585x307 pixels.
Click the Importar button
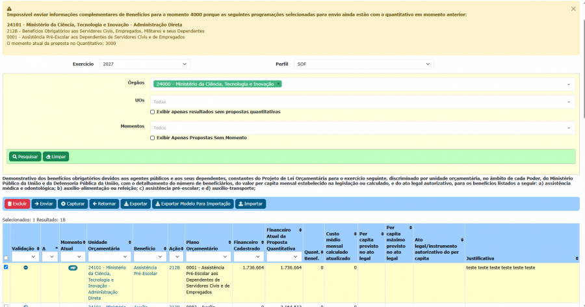(250, 204)
